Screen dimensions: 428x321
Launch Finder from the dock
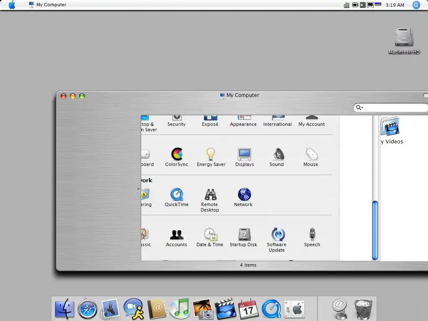click(x=64, y=309)
